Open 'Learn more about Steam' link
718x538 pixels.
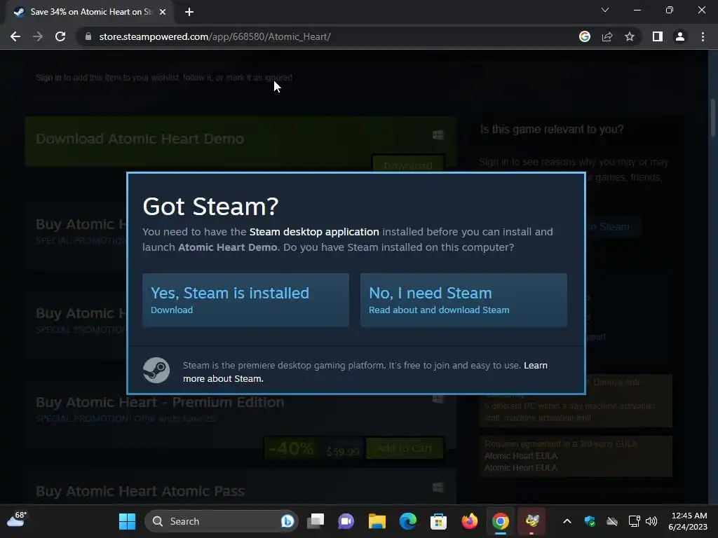(365, 372)
